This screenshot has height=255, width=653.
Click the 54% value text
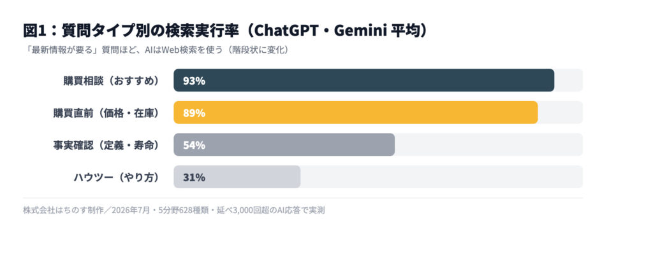(194, 146)
